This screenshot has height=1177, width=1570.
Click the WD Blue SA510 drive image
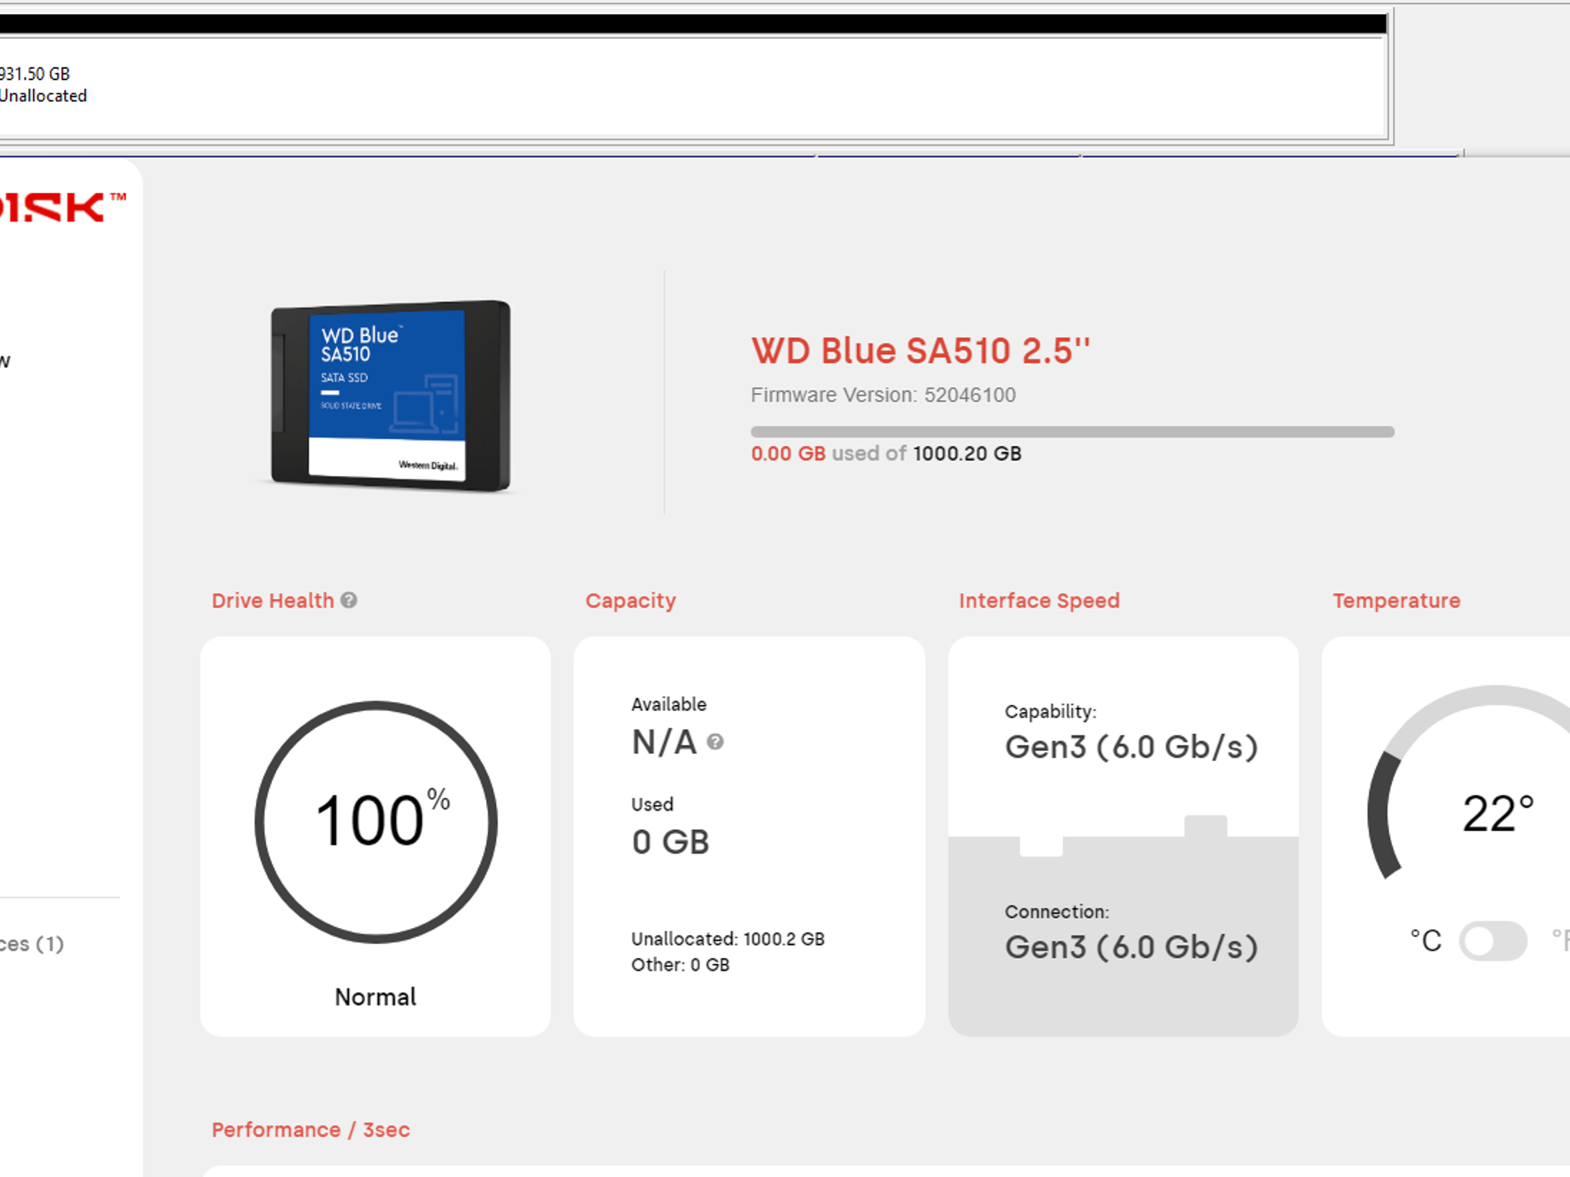tap(391, 395)
